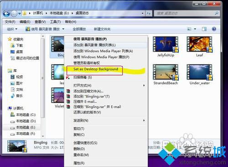Click the Back navigation arrow button
Image resolution: width=228 pixels, height=167 pixels.
pos(6,14)
